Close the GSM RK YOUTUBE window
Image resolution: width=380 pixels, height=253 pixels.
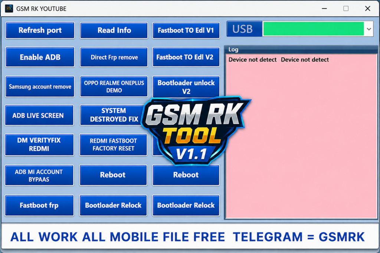point(367,9)
